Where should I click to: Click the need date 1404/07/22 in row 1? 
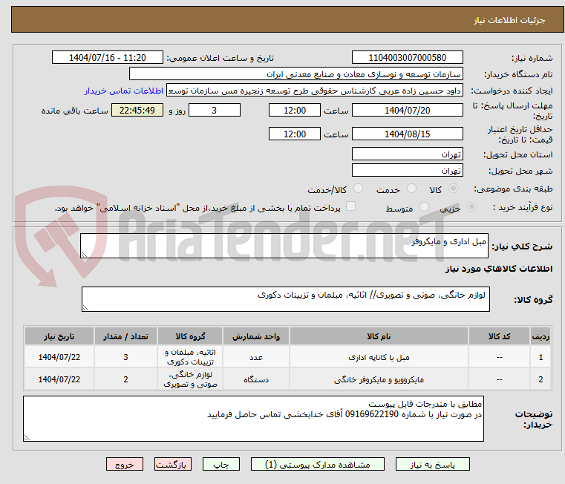59,358
